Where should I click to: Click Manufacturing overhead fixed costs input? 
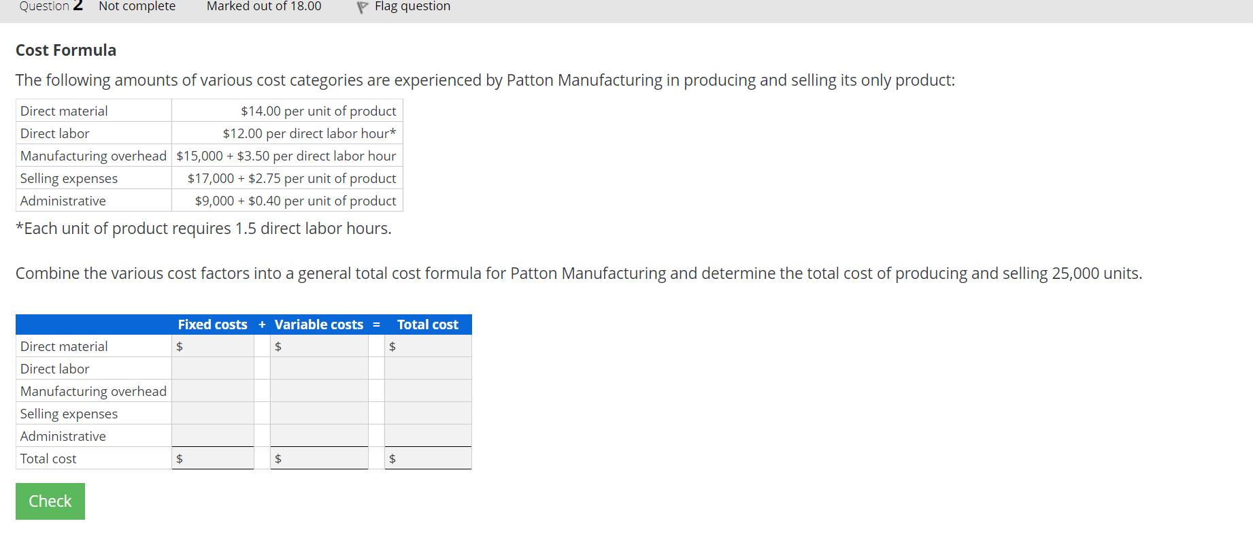213,391
